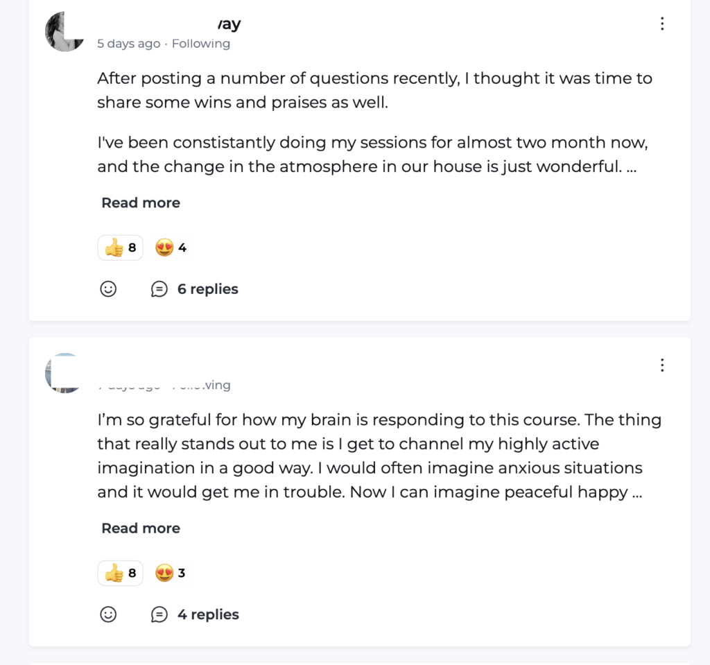Screen dimensions: 710x665
Task: Click the first post author's profile avatar
Action: [x=64, y=32]
